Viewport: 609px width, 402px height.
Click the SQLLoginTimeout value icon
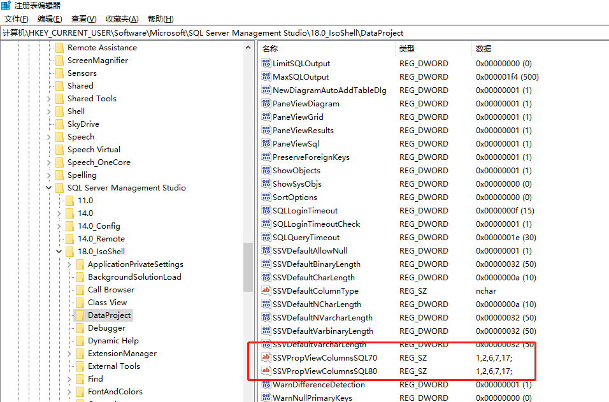pyautogui.click(x=266, y=210)
